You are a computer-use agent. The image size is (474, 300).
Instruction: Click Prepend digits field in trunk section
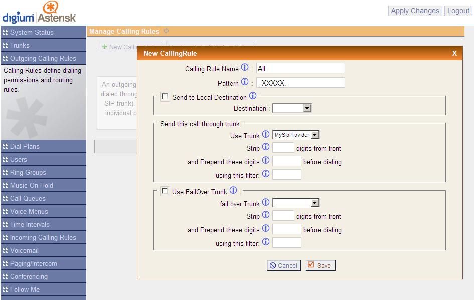pyautogui.click(x=286, y=161)
